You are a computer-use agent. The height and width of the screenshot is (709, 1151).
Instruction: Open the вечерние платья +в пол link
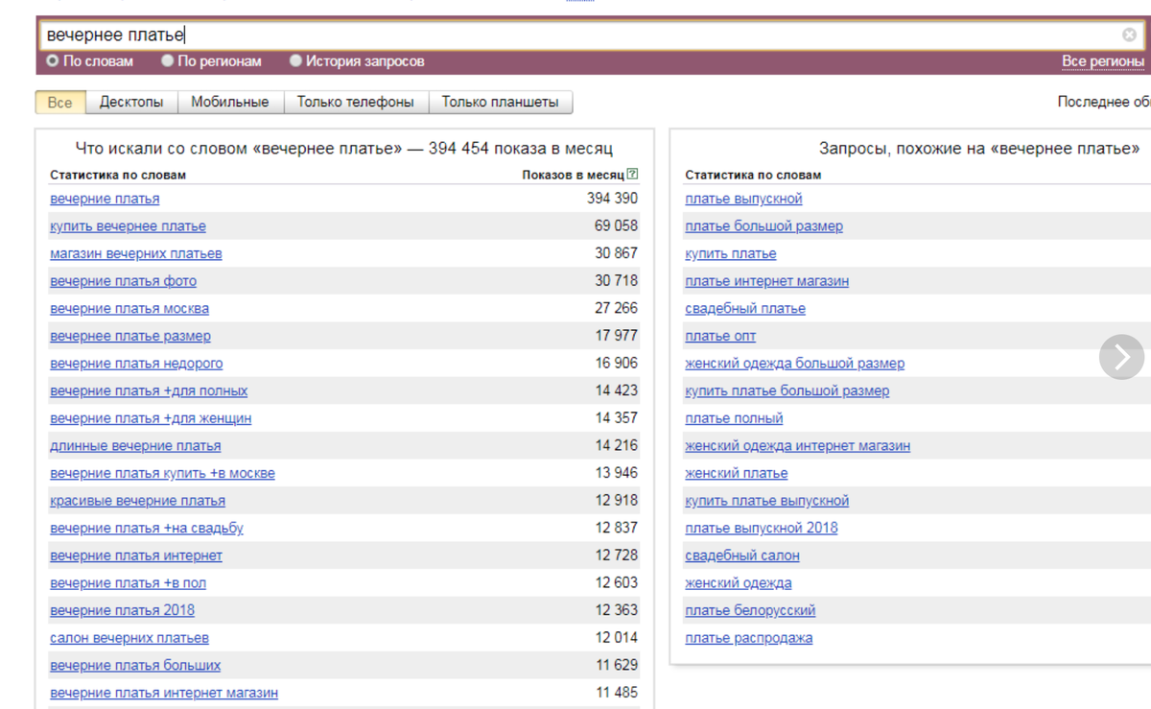click(x=128, y=583)
